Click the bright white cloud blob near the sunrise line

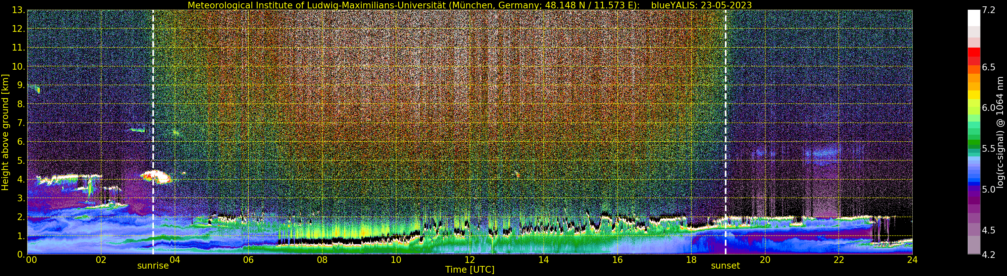[156, 177]
